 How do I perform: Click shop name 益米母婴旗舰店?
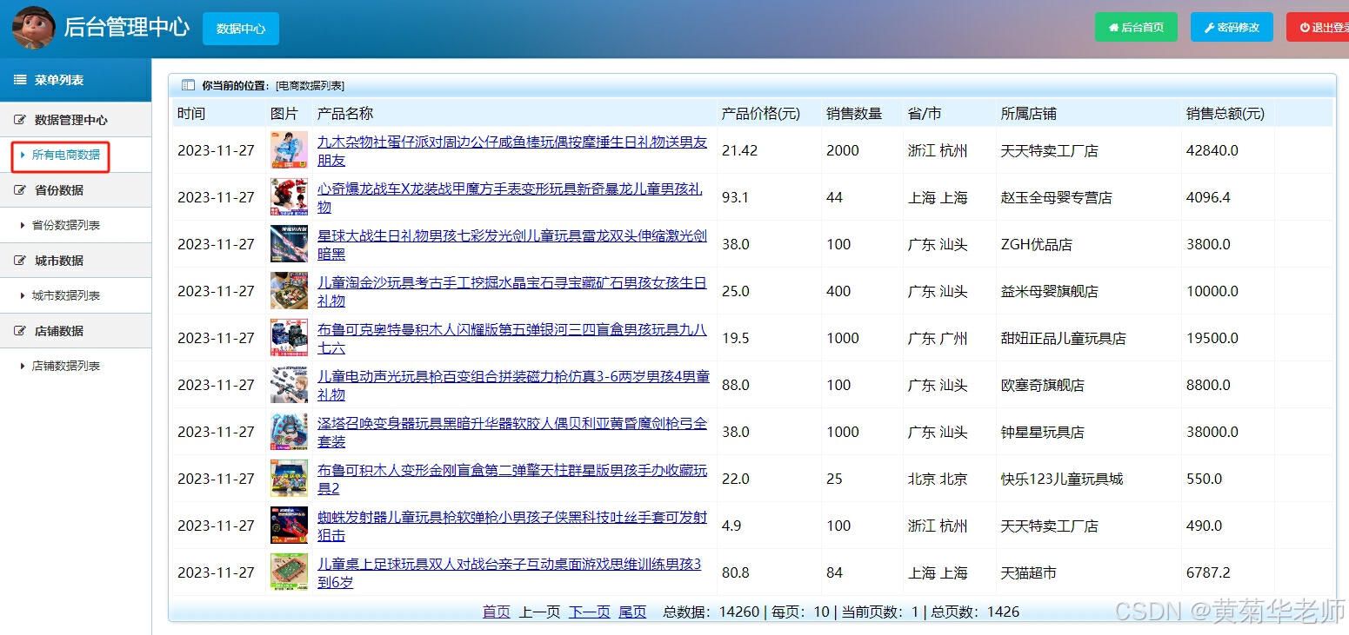[x=1049, y=291]
